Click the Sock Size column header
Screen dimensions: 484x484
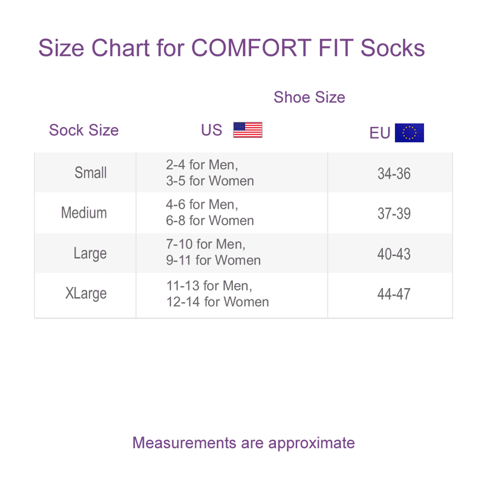tap(83, 130)
